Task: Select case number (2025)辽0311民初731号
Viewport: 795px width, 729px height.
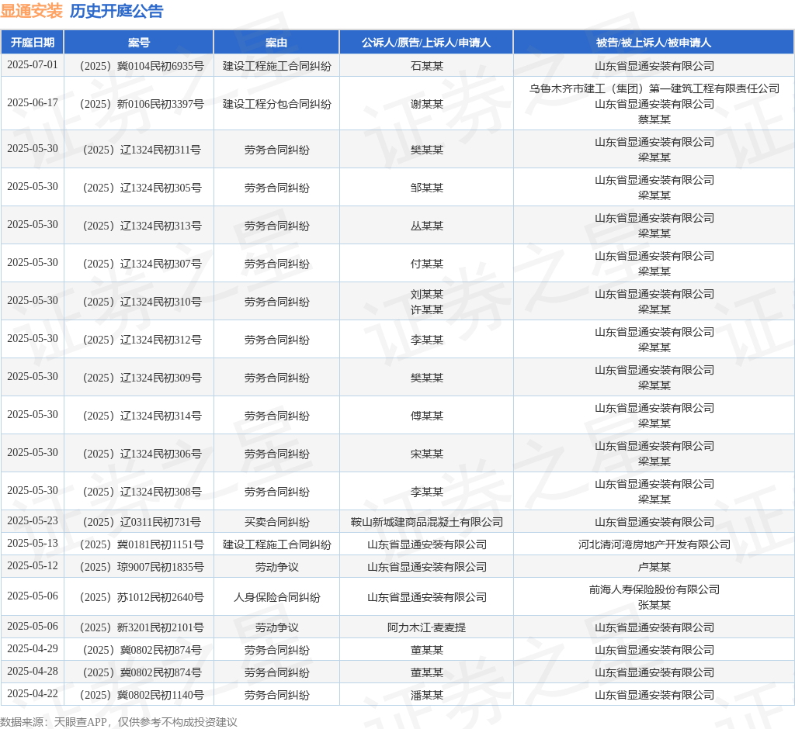Action: (x=139, y=522)
